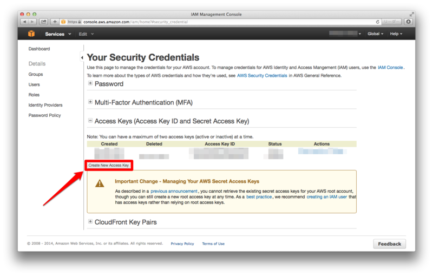Image resolution: width=433 pixels, height=276 pixels.
Task: Click the Feedback button
Action: coord(389,244)
